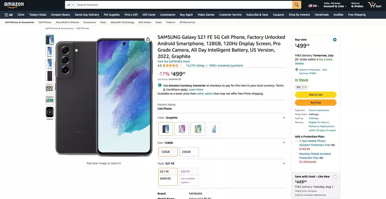Viewport: 386px width, 199px height.
Task: Click the orange search magnifier button
Action: click(297, 5)
